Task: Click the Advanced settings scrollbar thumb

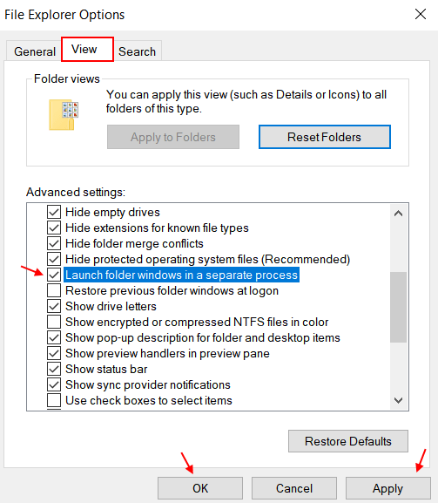Action: pos(398,308)
